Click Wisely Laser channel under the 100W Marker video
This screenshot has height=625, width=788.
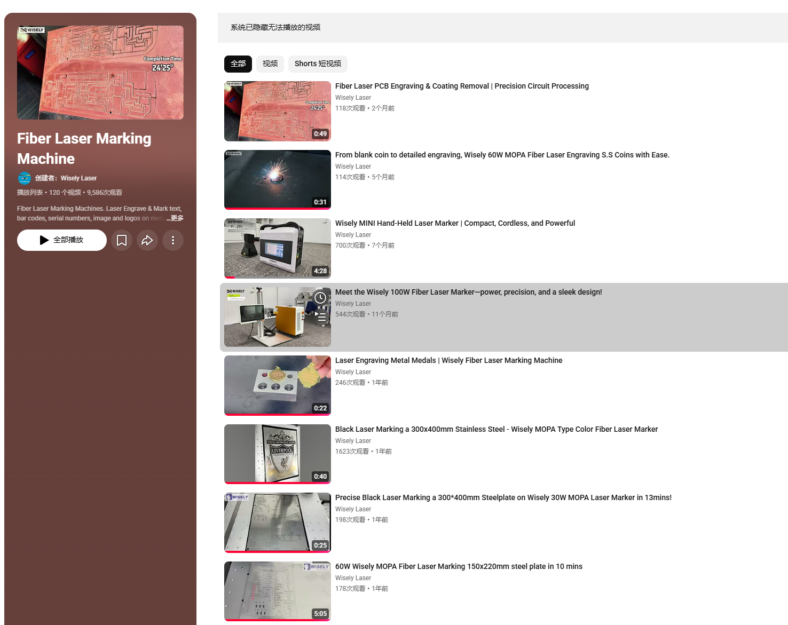tap(353, 304)
